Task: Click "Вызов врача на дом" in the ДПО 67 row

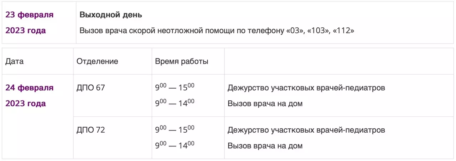Action: tap(265, 104)
